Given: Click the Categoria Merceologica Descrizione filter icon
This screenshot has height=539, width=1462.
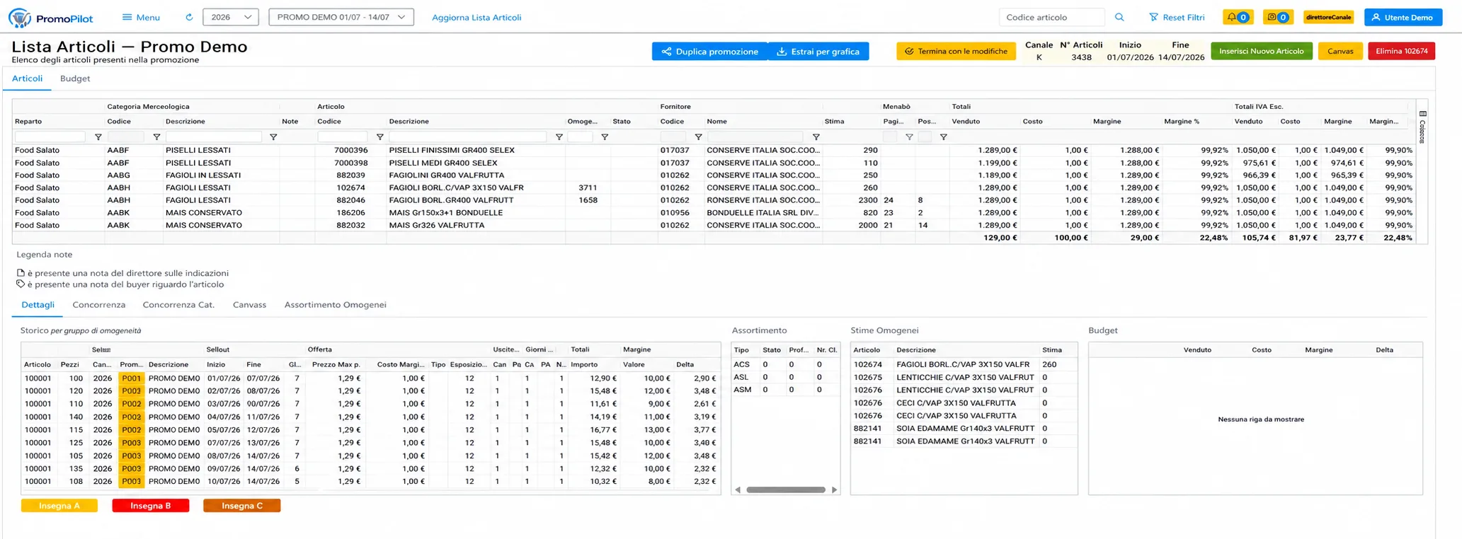Looking at the screenshot, I should tap(273, 137).
